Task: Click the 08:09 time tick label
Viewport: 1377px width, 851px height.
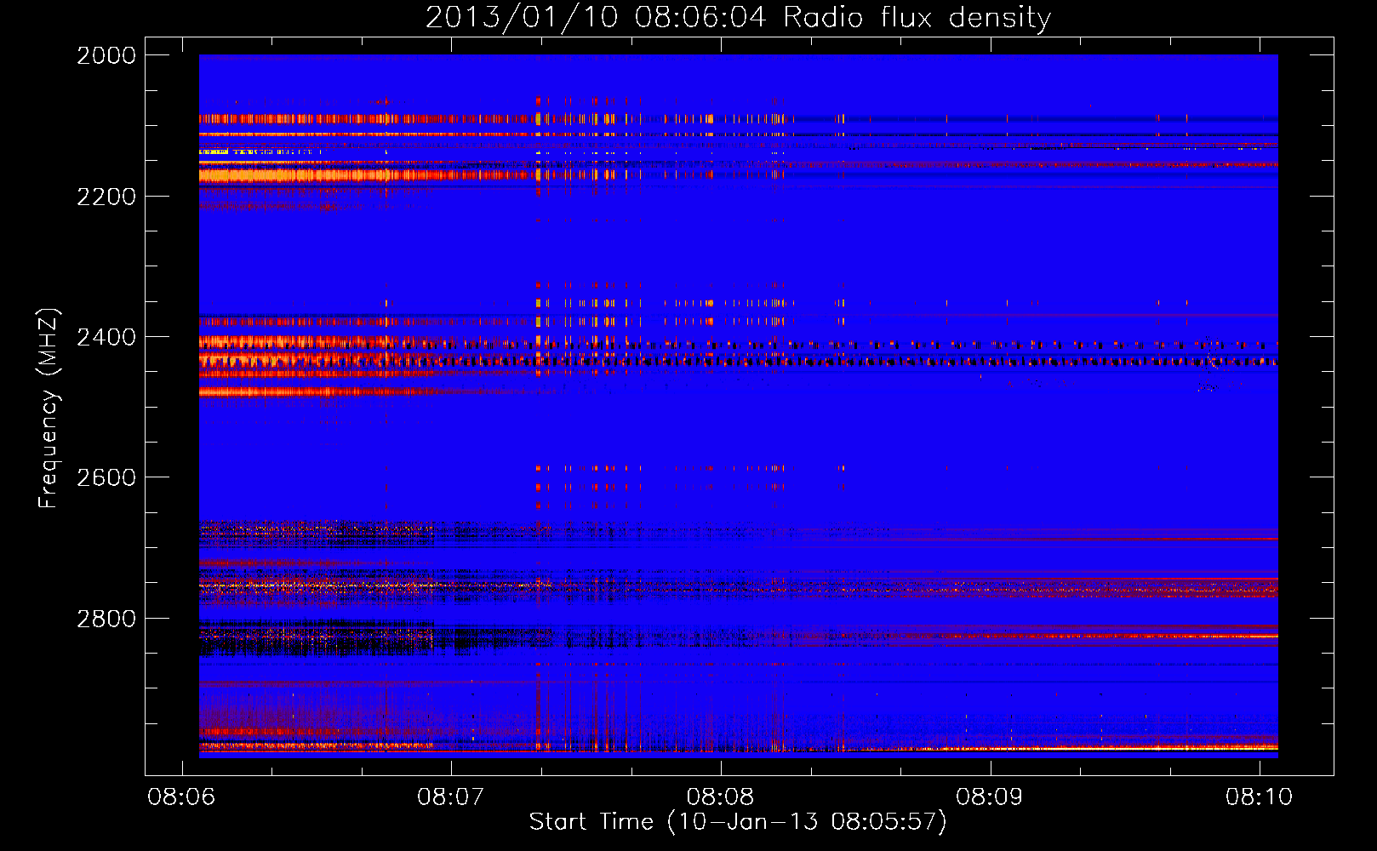Action: 990,797
